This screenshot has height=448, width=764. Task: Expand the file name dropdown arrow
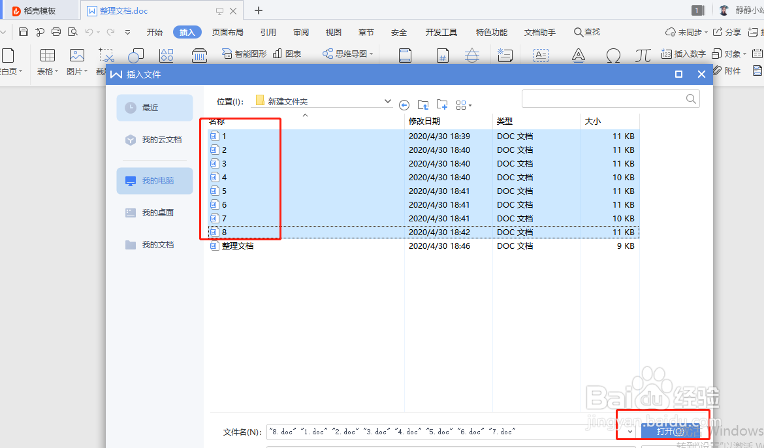click(x=629, y=432)
